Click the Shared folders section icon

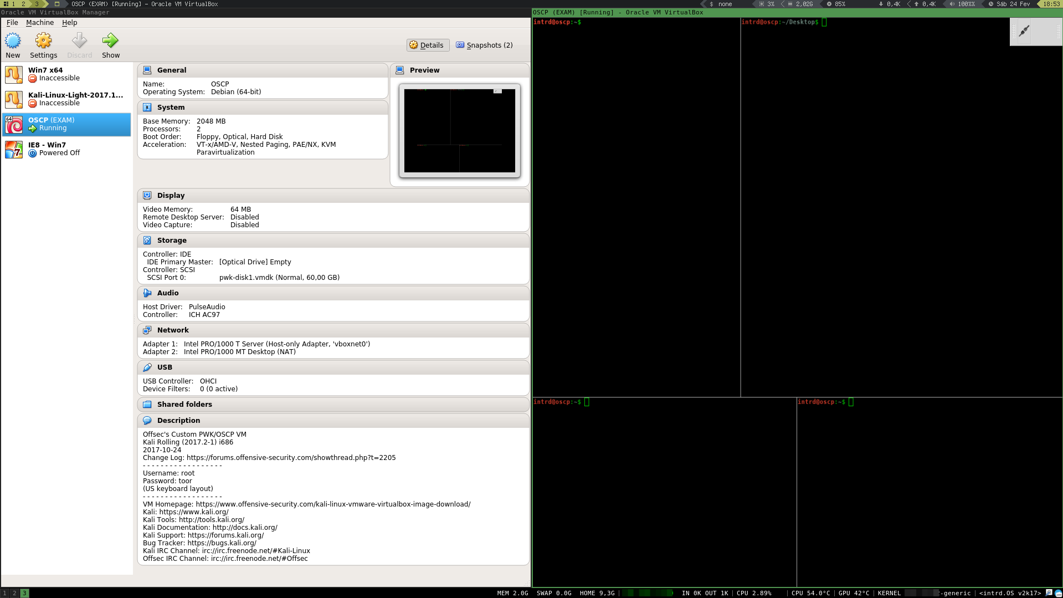pos(147,405)
